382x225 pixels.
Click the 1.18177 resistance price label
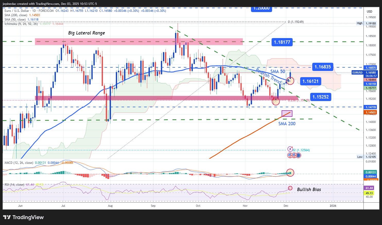[282, 42]
